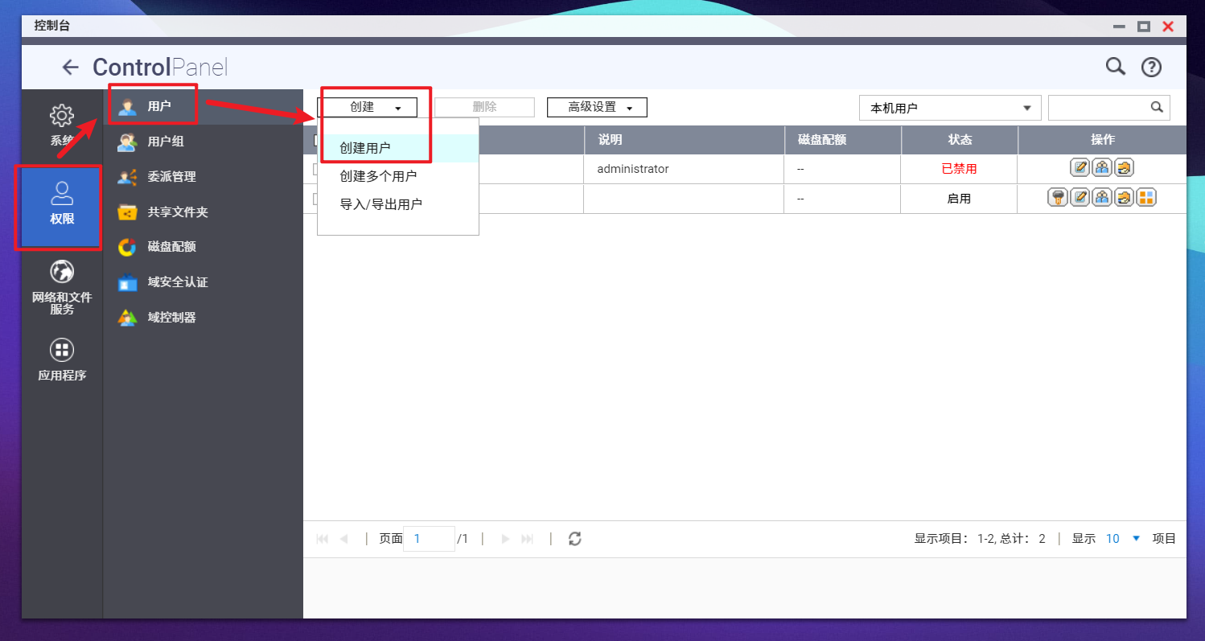The width and height of the screenshot is (1205, 641).
Task: Maximize the 控制台 window
Action: tap(1143, 26)
